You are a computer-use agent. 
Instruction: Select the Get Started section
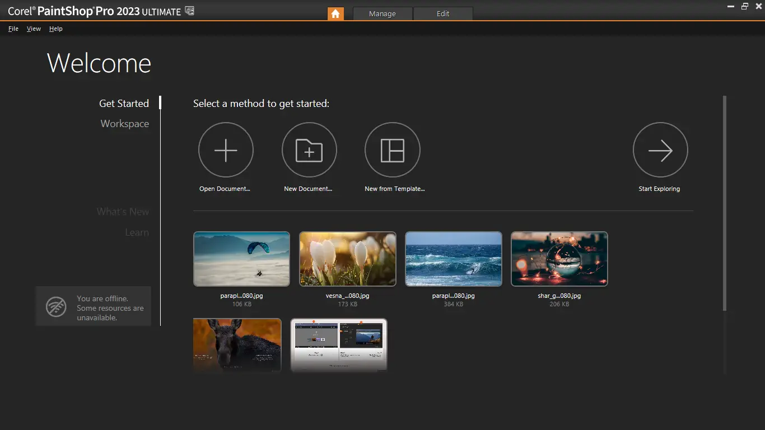pyautogui.click(x=124, y=103)
